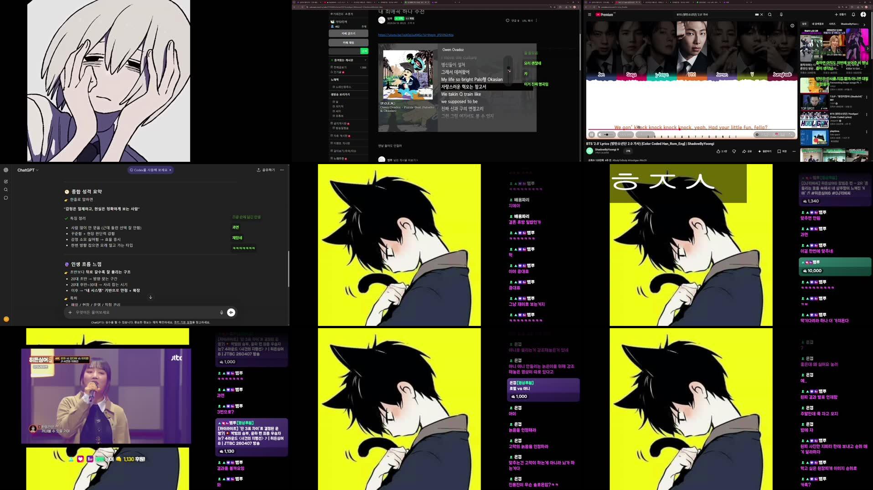
Task: Open ChatGPT chat search icon
Action: point(6,190)
